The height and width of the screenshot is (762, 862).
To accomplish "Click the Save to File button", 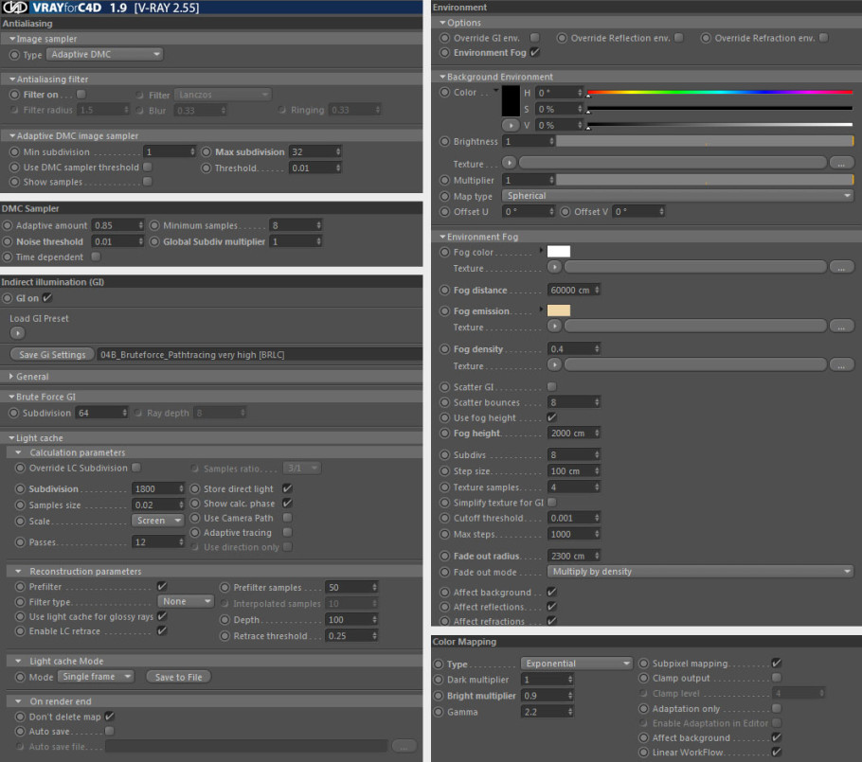I will [178, 677].
